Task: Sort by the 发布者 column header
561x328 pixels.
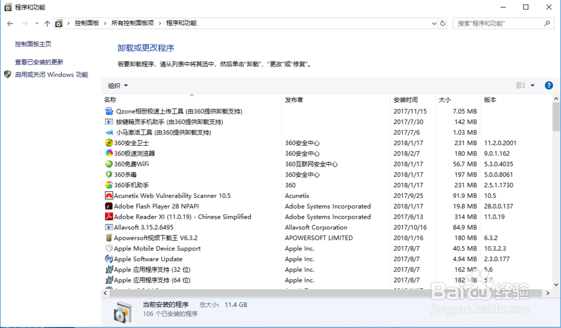Action: (336, 99)
